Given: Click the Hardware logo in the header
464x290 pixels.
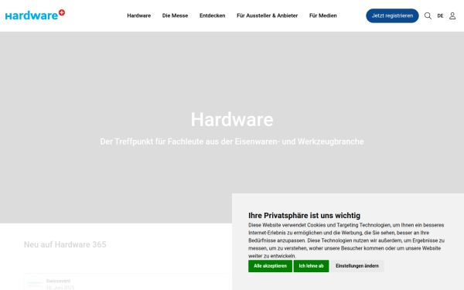Looking at the screenshot, I should click(35, 15).
